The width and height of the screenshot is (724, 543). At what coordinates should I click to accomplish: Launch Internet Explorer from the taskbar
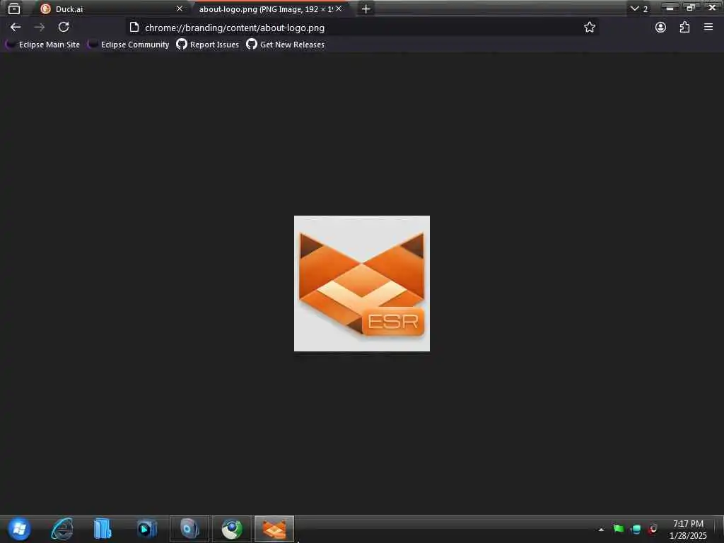62,529
